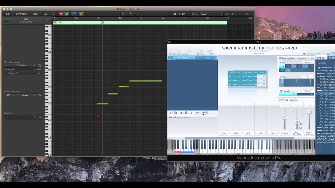Viewport: 335px width, 188px height.
Task: Toggle the Sequencer Off switch
Action: (311, 58)
